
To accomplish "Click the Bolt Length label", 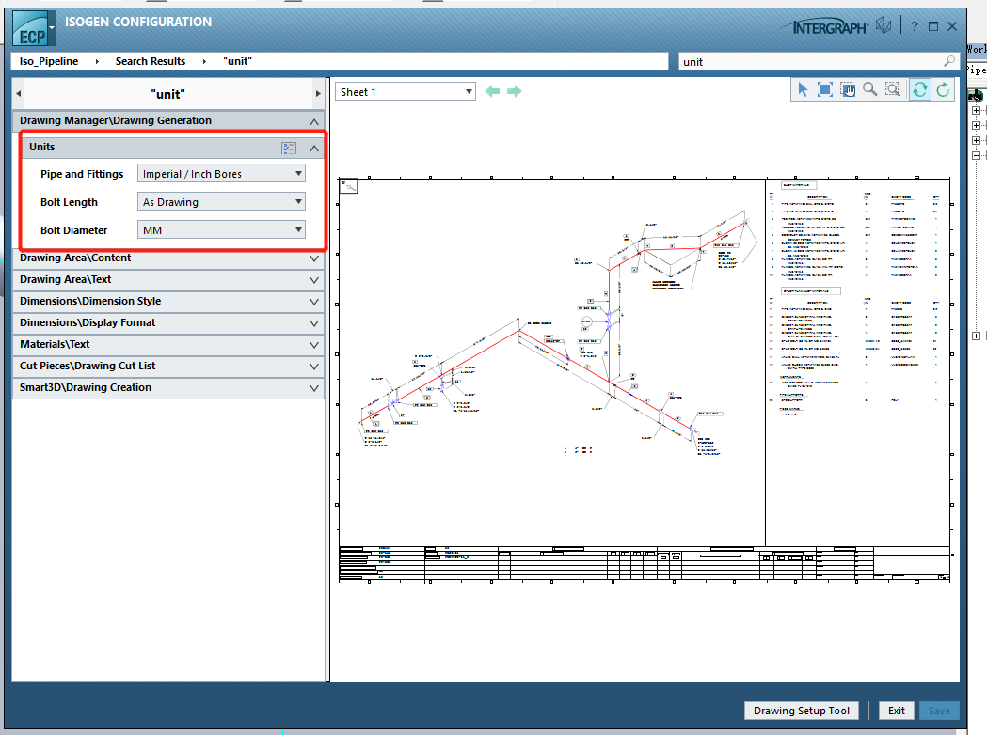I will click(70, 202).
